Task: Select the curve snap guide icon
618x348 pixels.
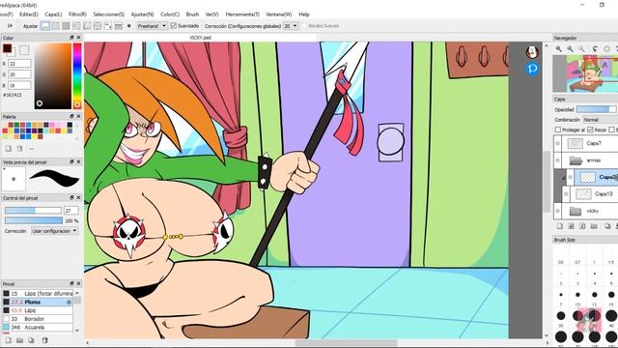Action: click(x=108, y=26)
